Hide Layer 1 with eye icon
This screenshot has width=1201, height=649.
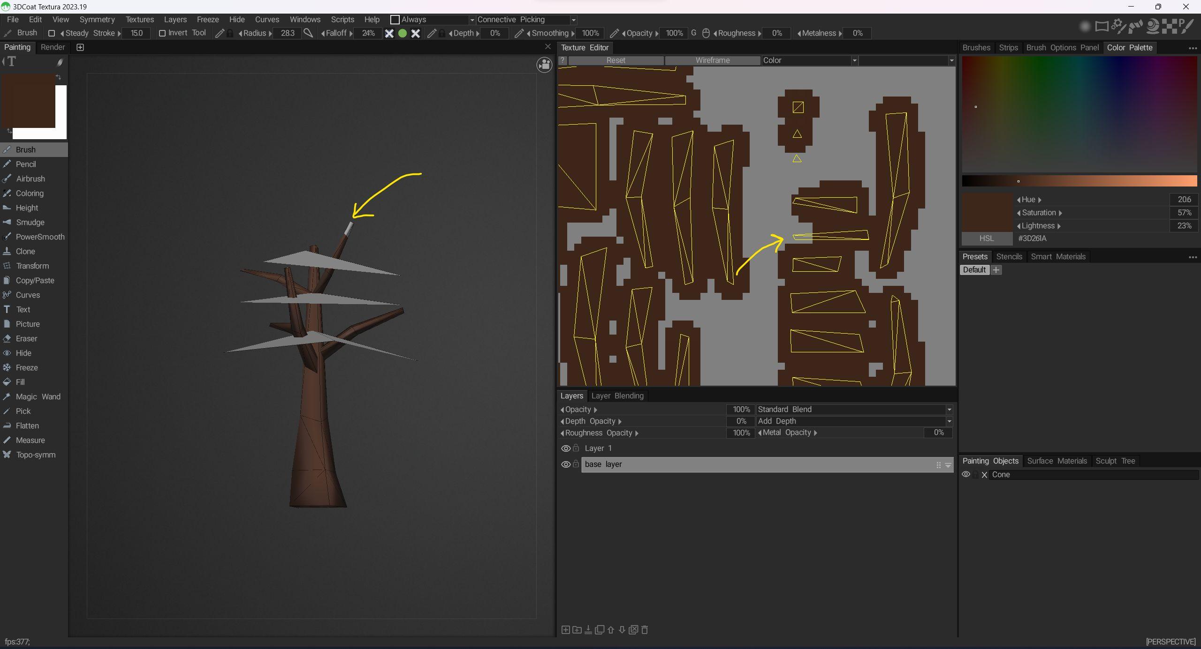coord(566,448)
